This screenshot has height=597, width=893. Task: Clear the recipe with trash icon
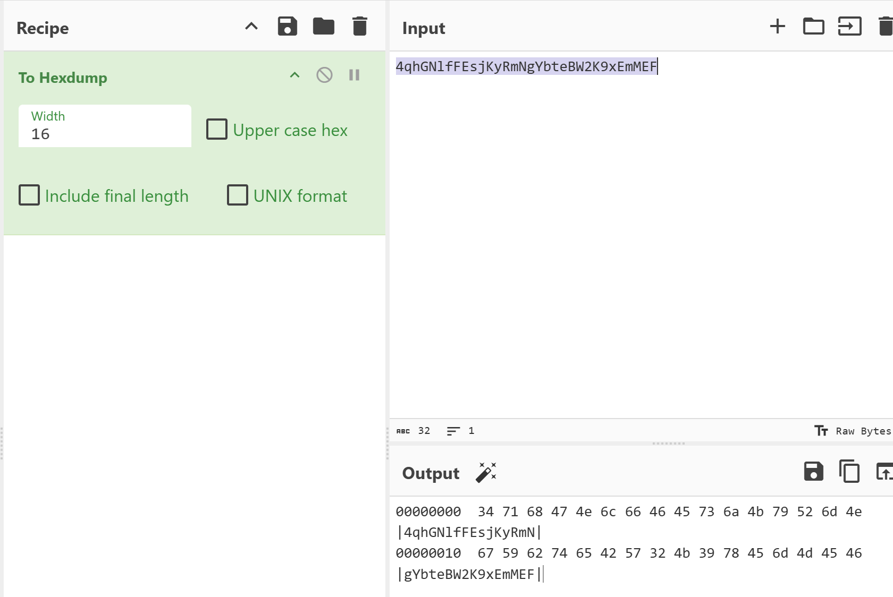click(360, 27)
